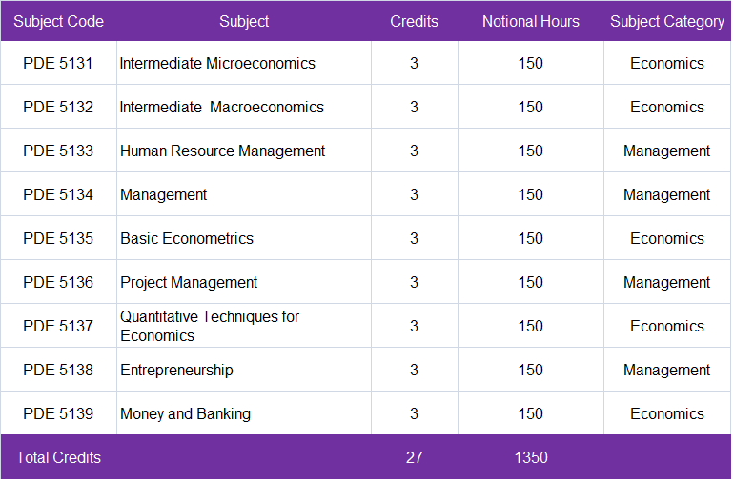Click the total notional hours 1350
This screenshot has width=734, height=482.
point(530,458)
